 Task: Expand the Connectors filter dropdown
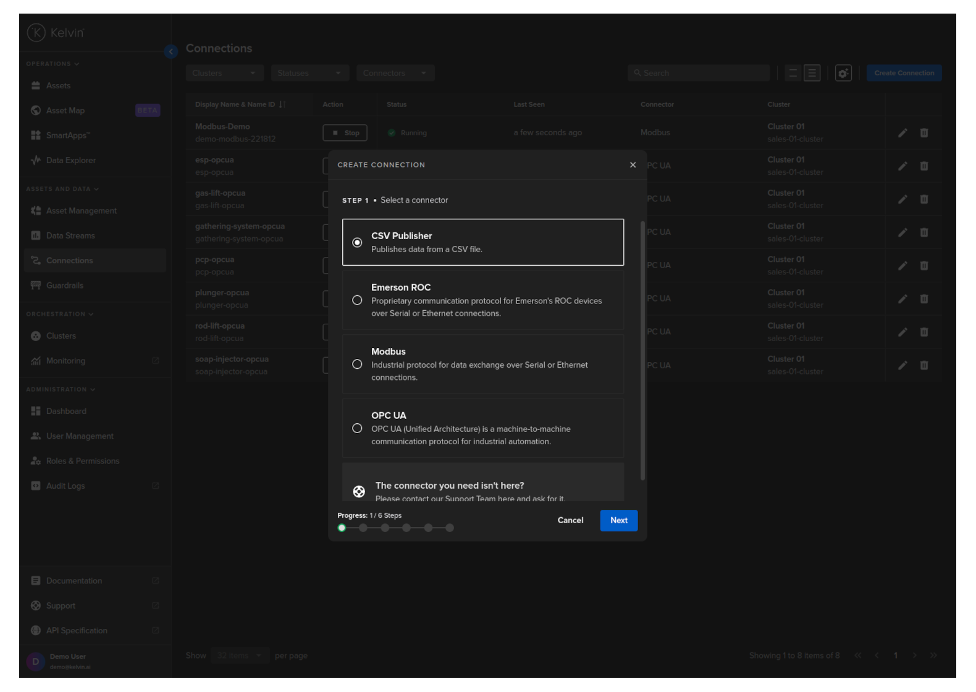[x=395, y=73]
